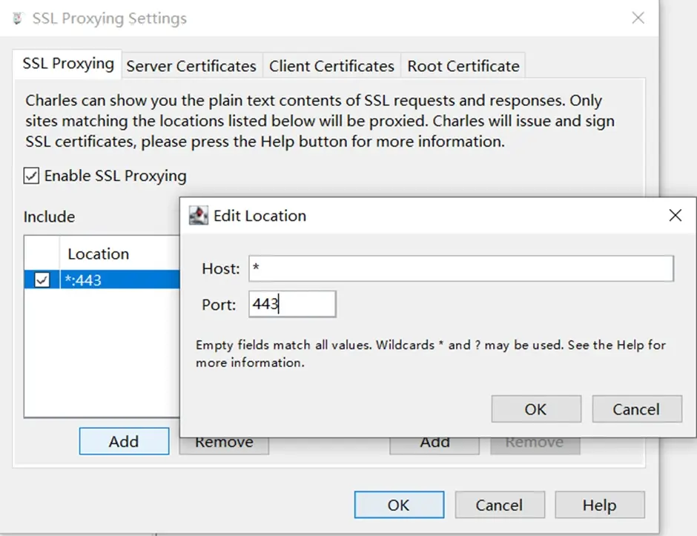Viewport: 697px width, 536px height.
Task: Cancel the Edit Location dialog
Action: pos(636,409)
